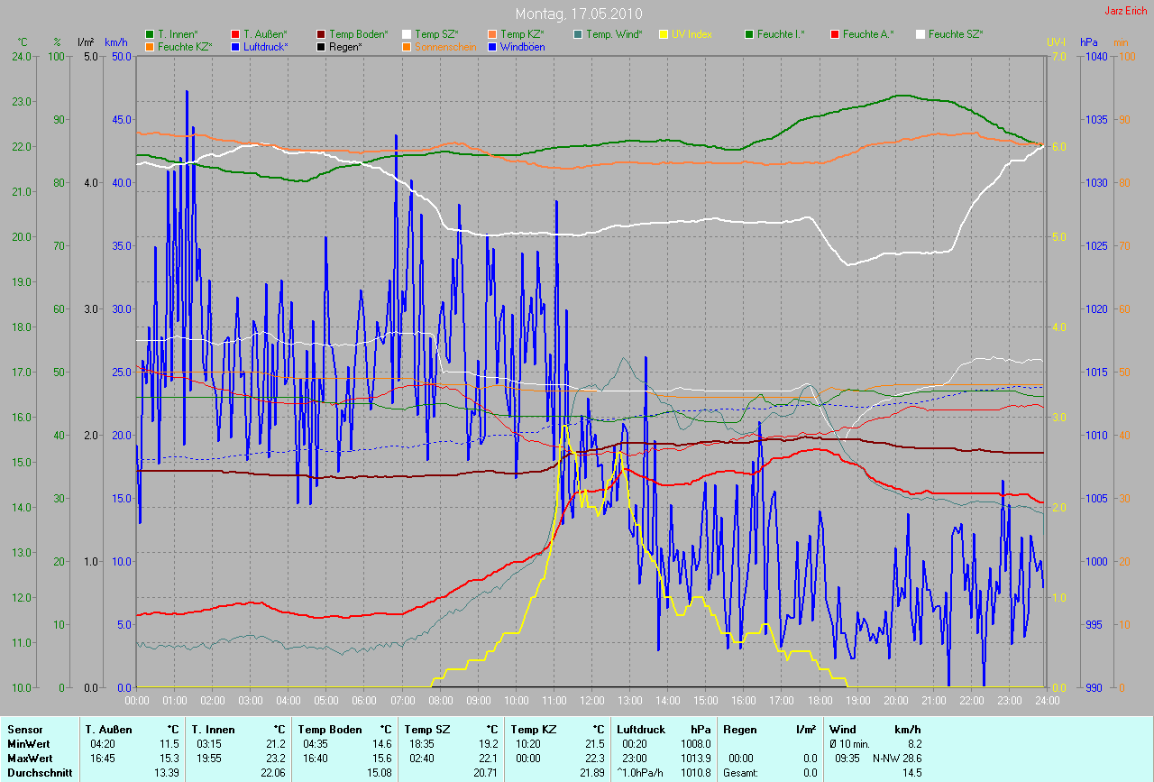Click the chart title Montag, 17.05.2010
1154x782 pixels.
(x=577, y=14)
